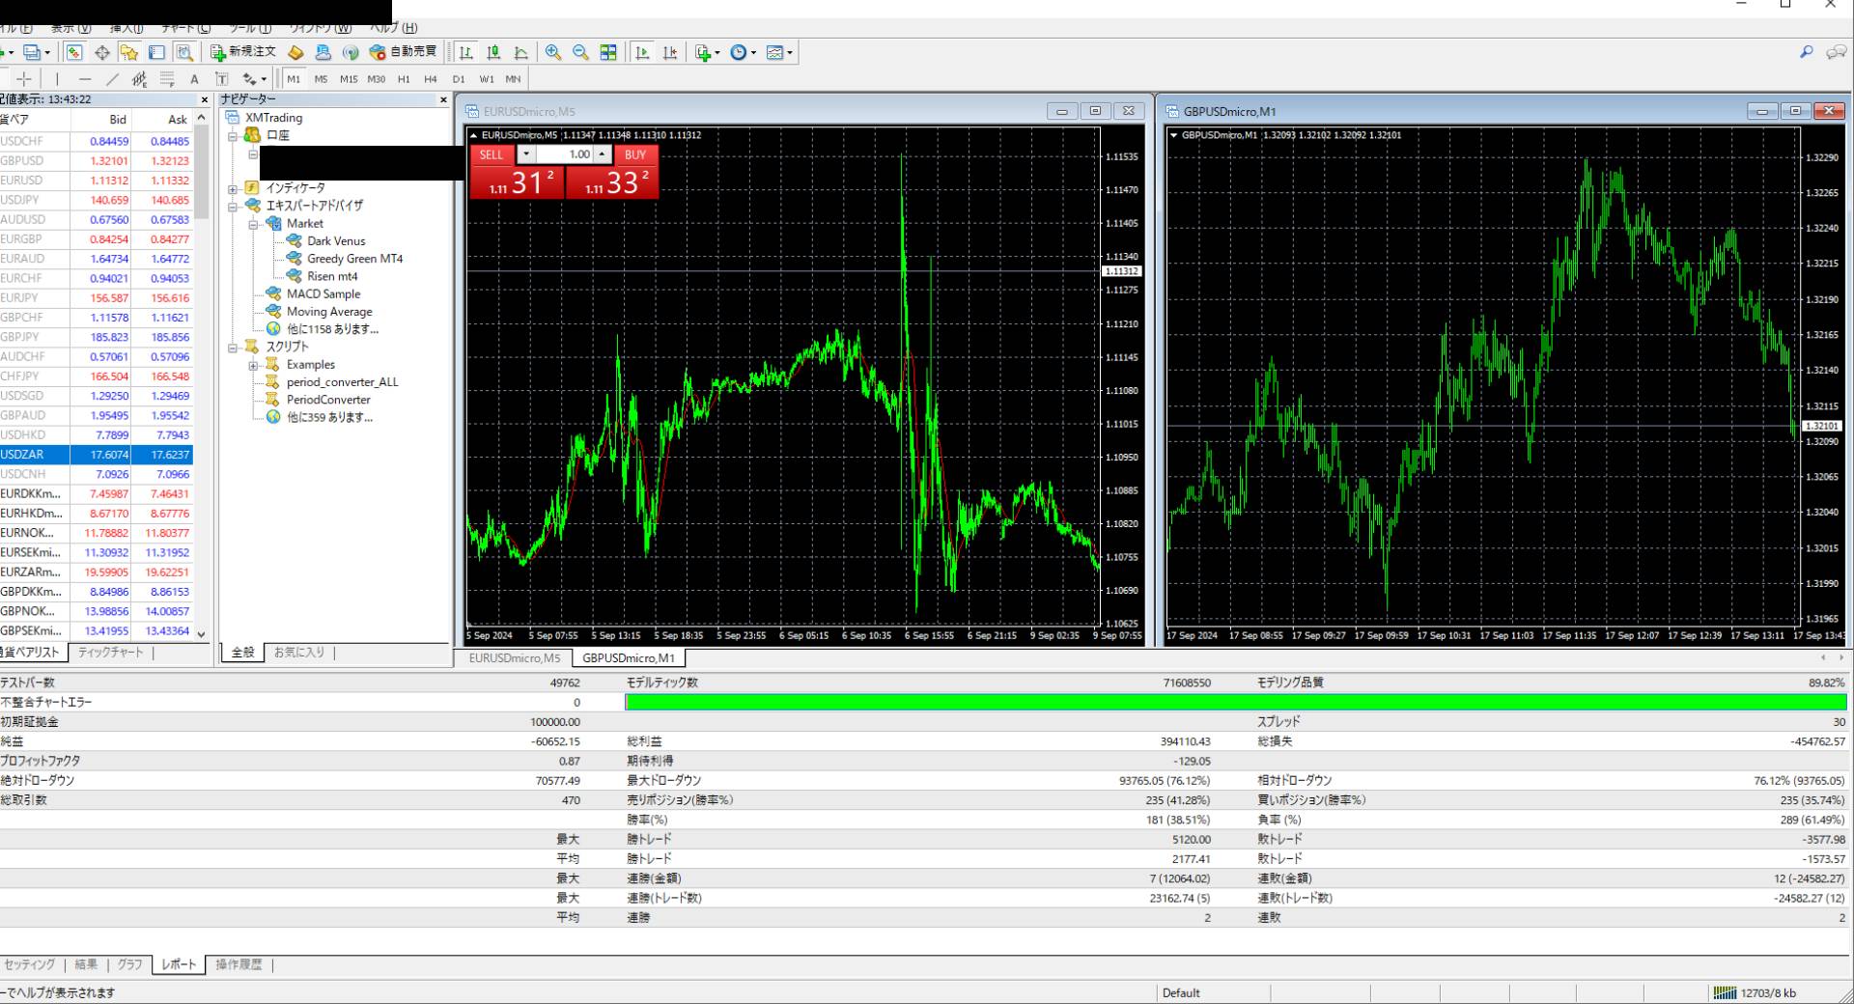Open the Templates dropdown arrow
This screenshot has width=1854, height=1004.
(x=790, y=53)
